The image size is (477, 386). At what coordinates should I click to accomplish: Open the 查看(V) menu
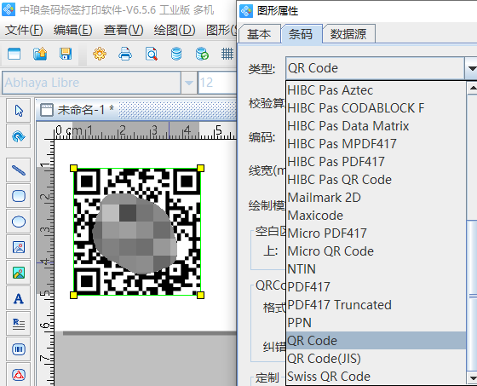(124, 31)
